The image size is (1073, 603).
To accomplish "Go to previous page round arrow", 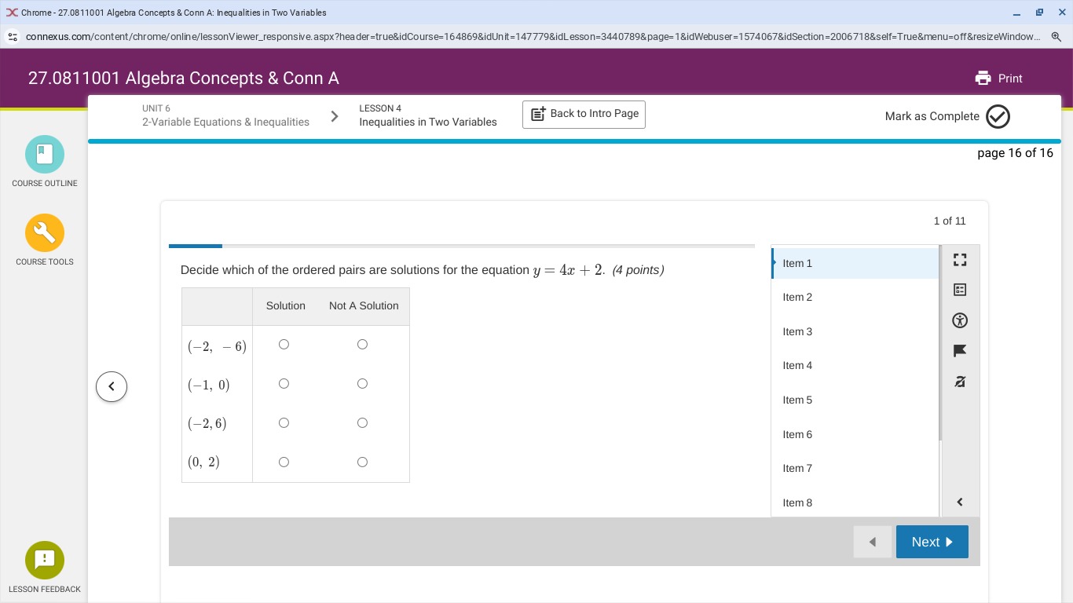I will coord(112,386).
